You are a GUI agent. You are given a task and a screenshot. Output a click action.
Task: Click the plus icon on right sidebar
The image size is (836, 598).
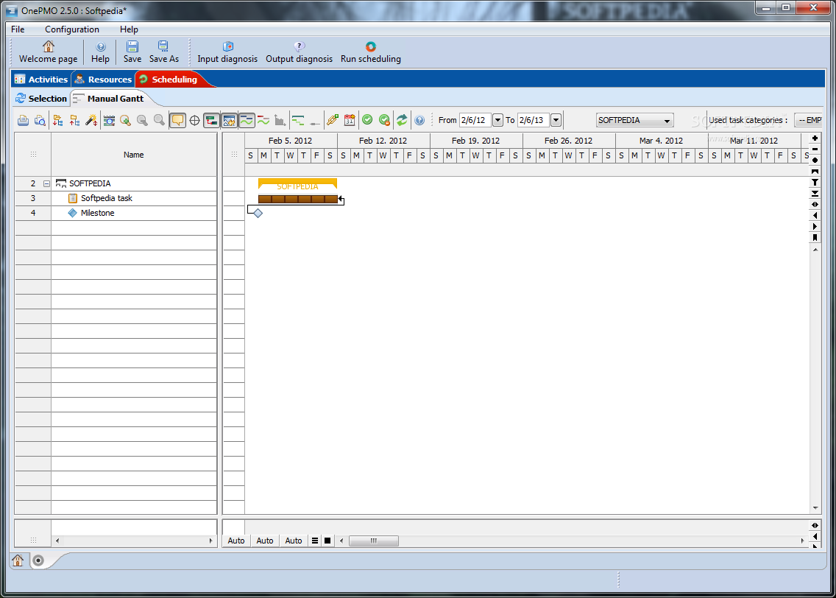point(815,138)
